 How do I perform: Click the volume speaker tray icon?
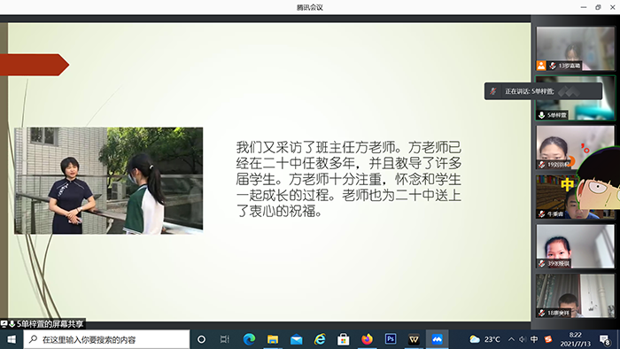523,339
